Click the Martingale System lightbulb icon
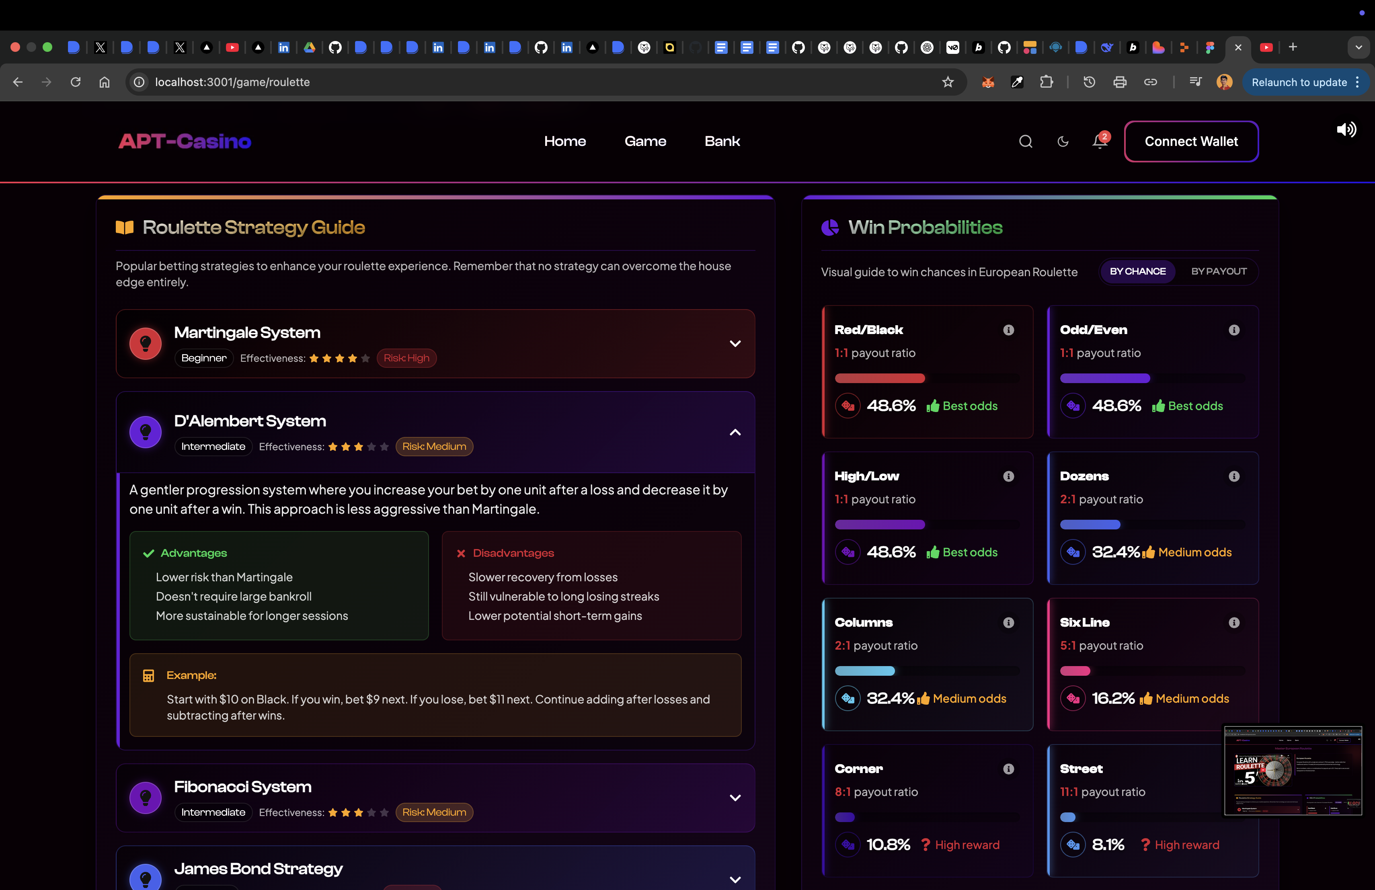1375x890 pixels. tap(146, 344)
